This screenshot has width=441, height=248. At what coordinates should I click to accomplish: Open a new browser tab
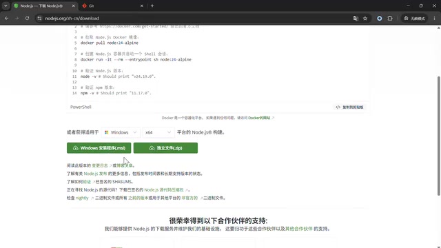pyautogui.click(x=152, y=6)
